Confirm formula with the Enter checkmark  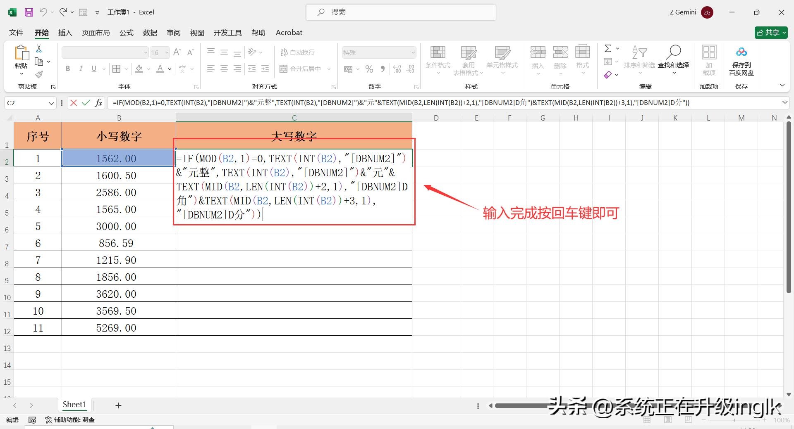coord(86,103)
